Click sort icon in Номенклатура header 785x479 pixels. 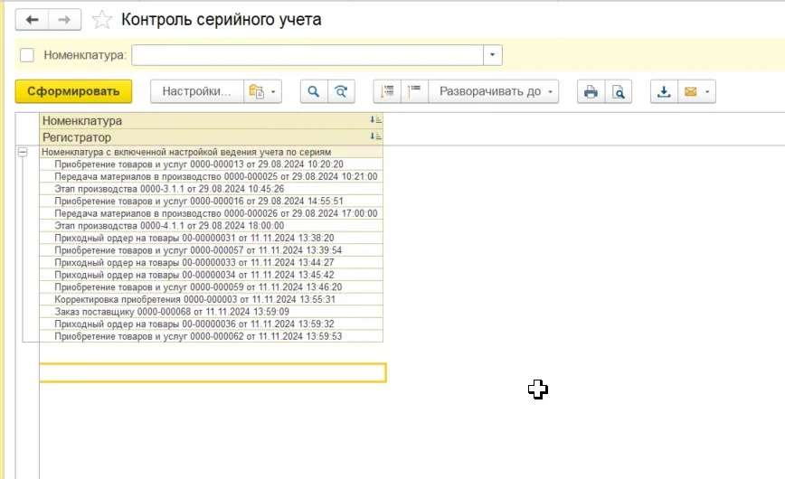375,119
